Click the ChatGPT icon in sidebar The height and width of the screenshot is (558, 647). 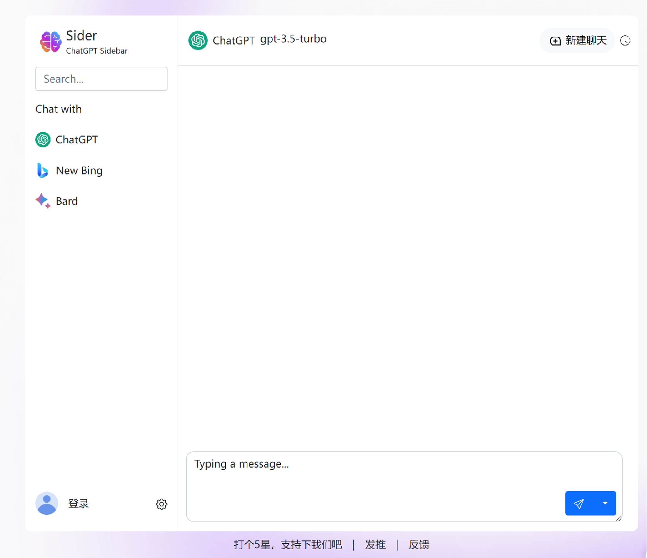coord(43,139)
